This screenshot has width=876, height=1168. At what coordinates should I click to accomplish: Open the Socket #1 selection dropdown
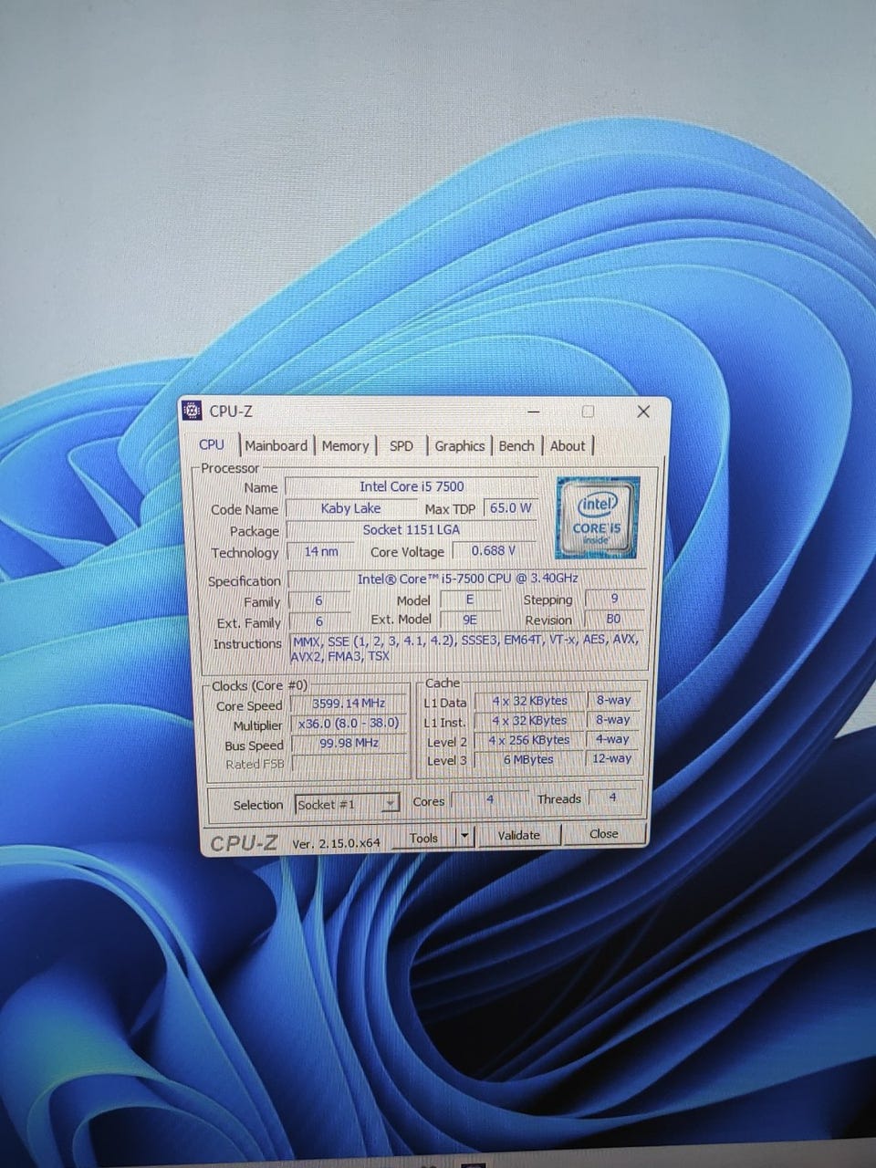pos(348,804)
